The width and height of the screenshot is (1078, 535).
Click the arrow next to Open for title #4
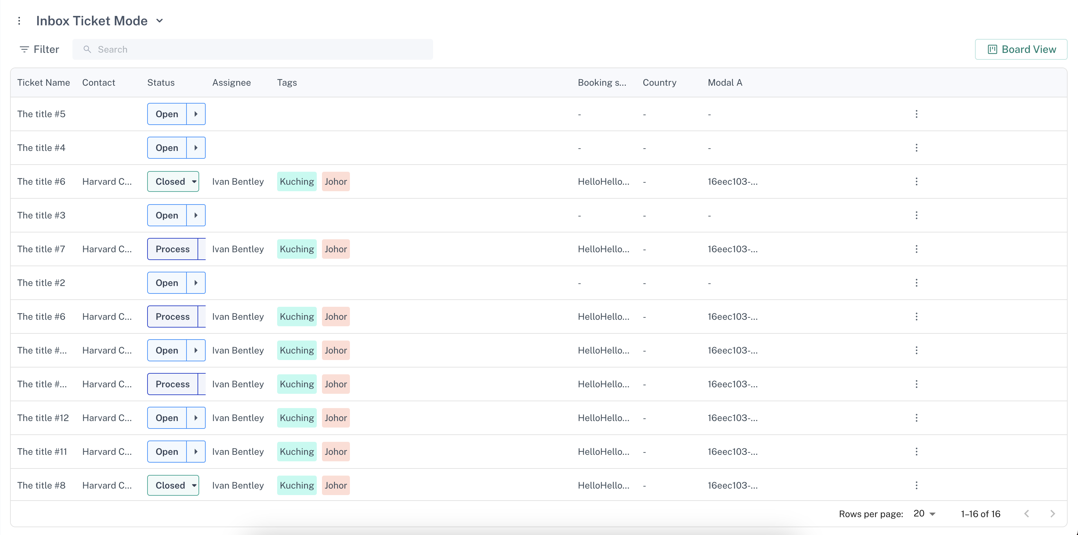196,148
